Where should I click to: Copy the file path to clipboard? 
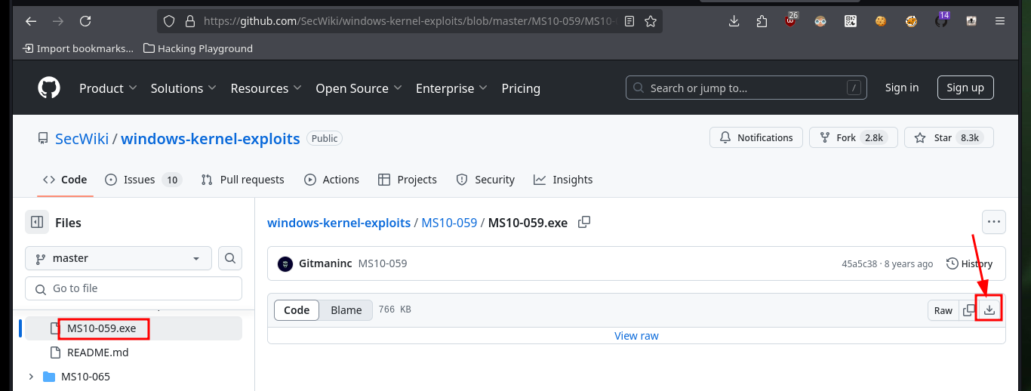(x=583, y=222)
